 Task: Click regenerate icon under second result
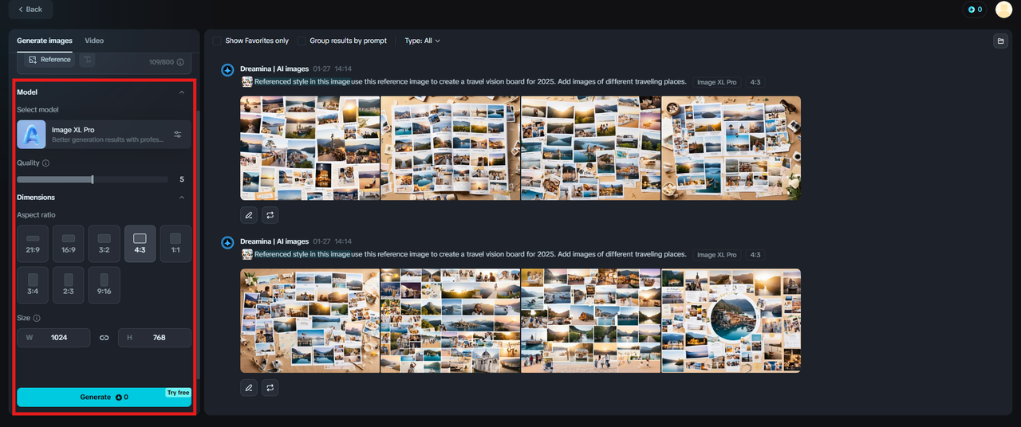[x=270, y=387]
